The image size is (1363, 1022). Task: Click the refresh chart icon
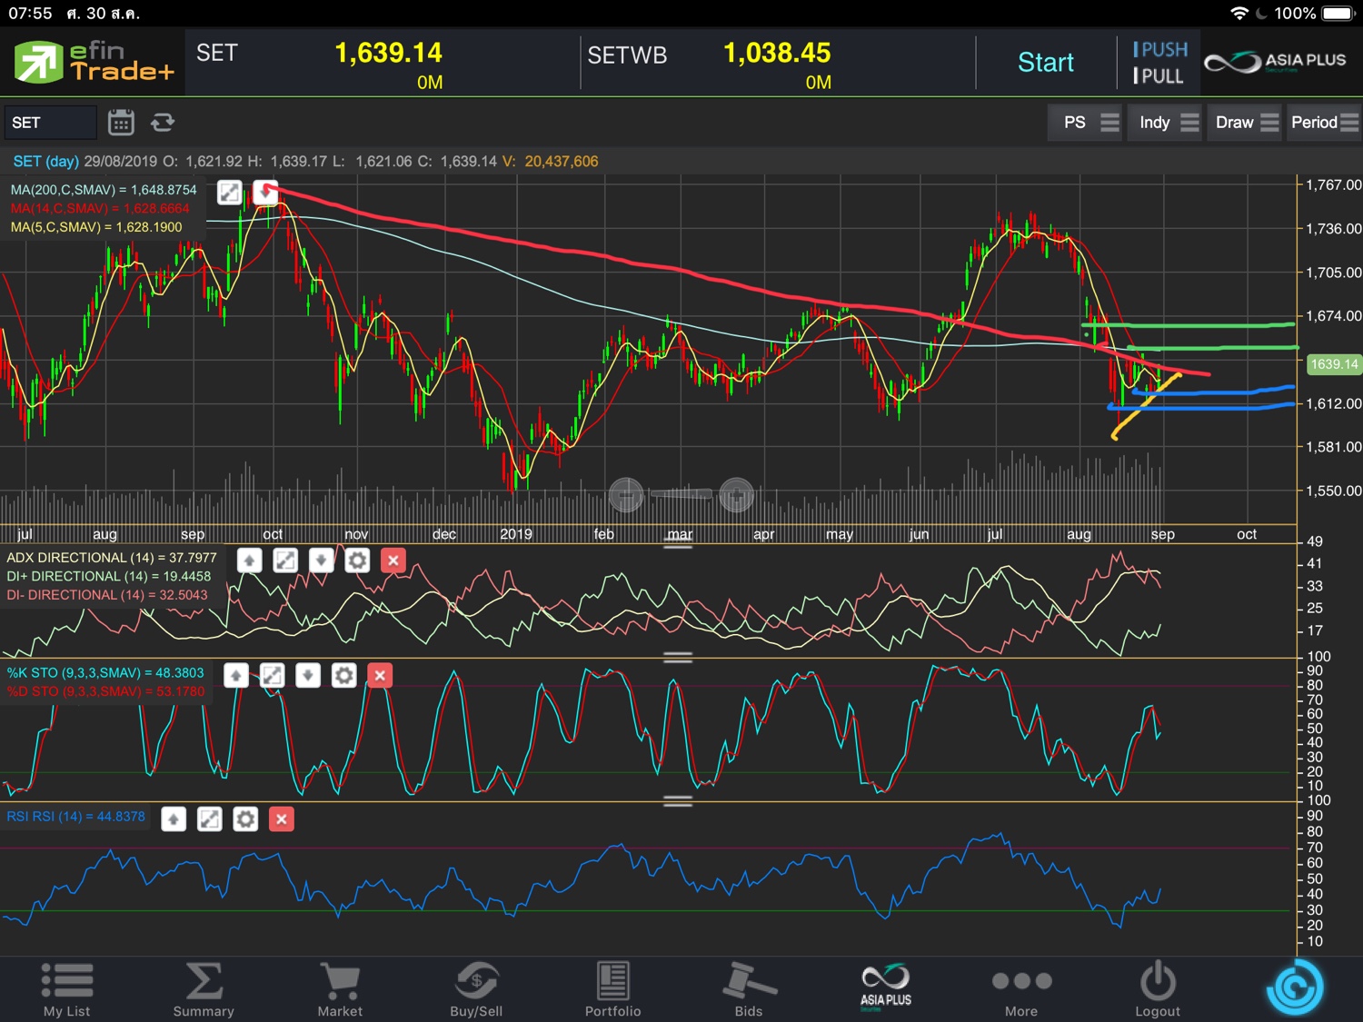click(163, 123)
